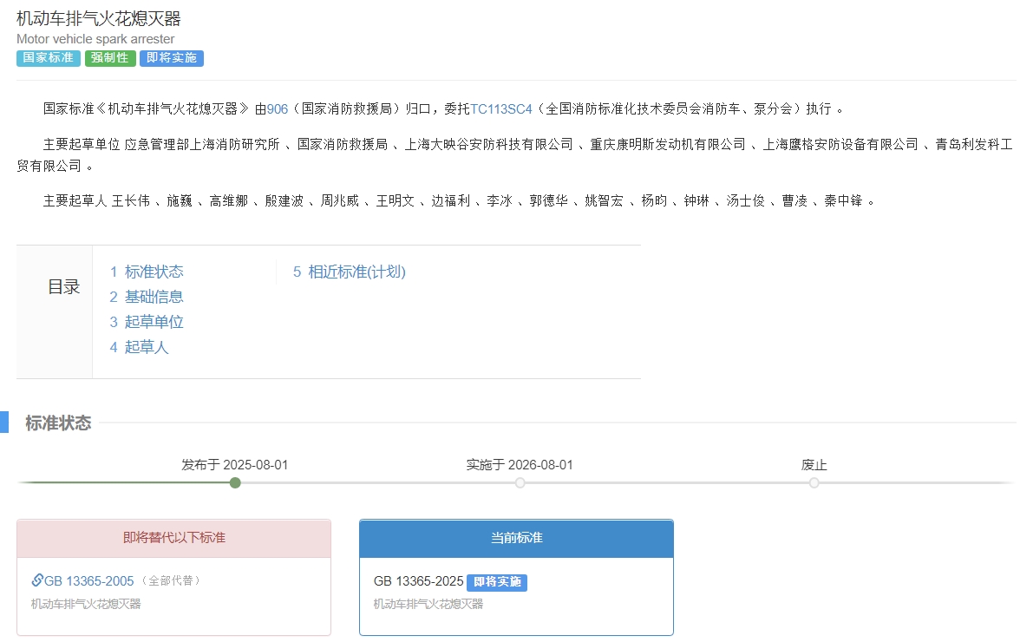Click the 强制性 green tag badge
The width and height of the screenshot is (1020, 642).
(x=110, y=58)
